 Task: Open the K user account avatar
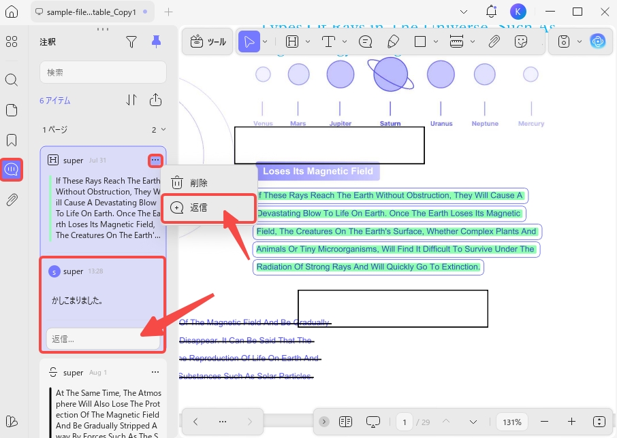tap(518, 12)
